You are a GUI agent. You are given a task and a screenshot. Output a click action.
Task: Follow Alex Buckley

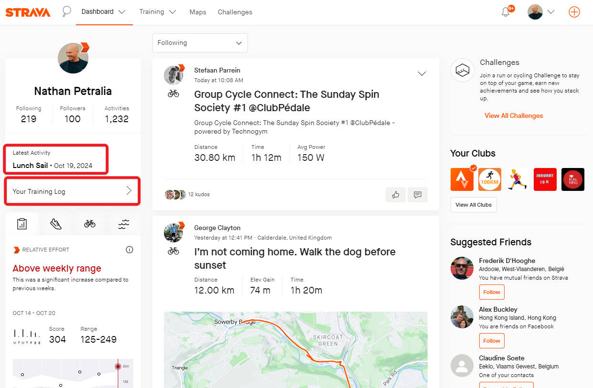(x=492, y=341)
